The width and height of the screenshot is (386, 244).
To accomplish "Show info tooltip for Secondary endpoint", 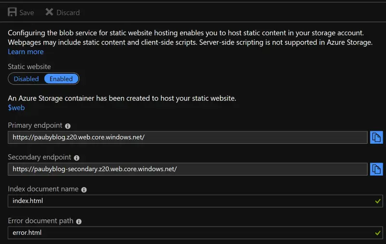I will (x=77, y=158).
